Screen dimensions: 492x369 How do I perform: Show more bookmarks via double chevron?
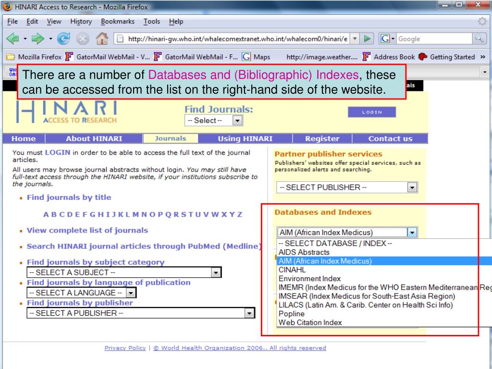pos(482,57)
